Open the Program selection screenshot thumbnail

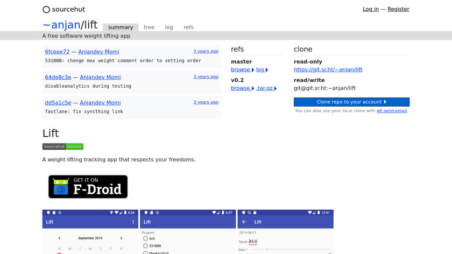tap(188, 232)
